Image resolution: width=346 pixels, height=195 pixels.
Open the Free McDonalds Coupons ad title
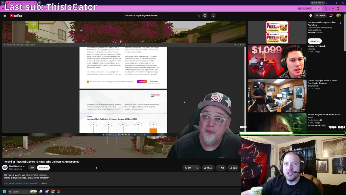(322, 24)
